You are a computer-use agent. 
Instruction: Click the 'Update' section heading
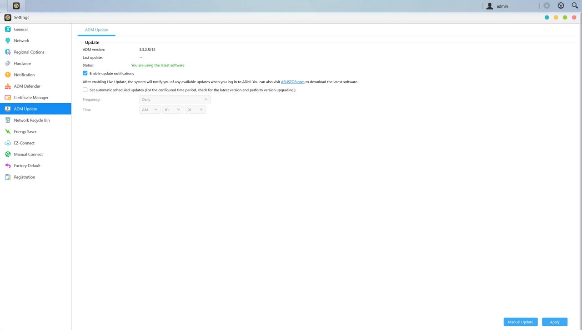coord(92,42)
